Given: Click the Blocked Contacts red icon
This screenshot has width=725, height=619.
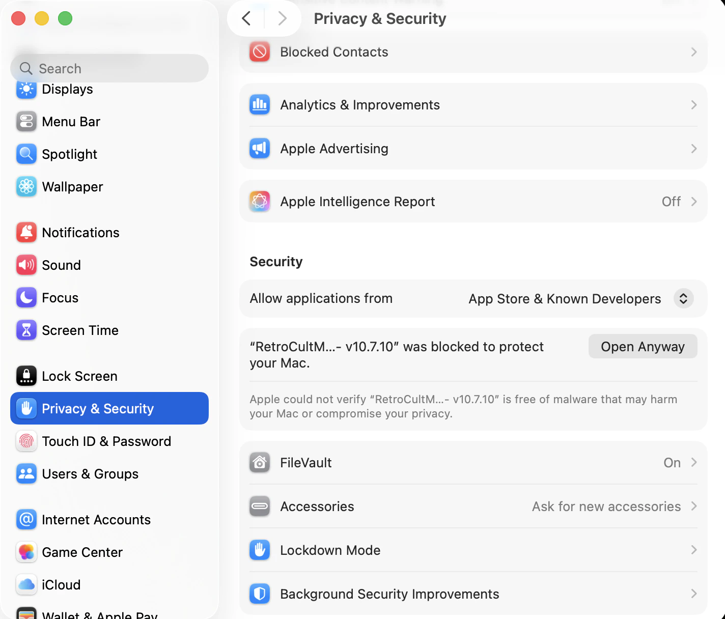Looking at the screenshot, I should (x=260, y=52).
